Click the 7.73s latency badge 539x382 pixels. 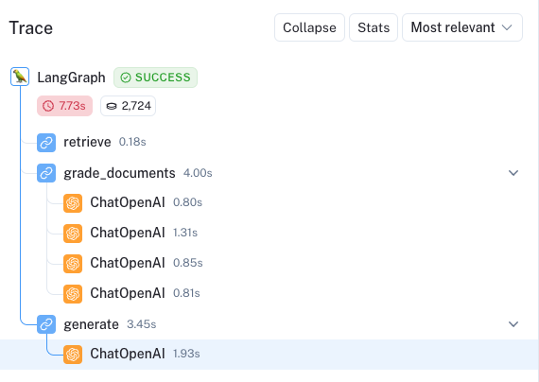coord(64,106)
